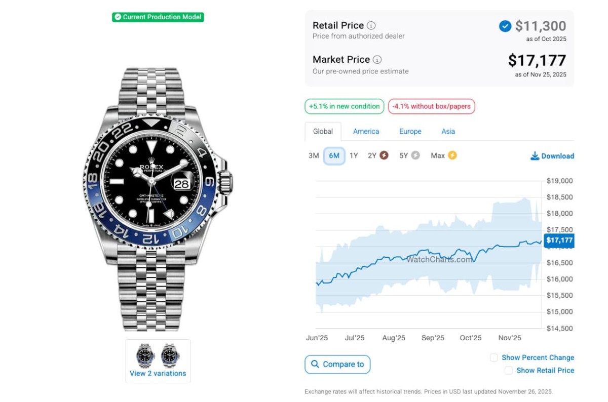Click the brown lightning icon beside 2Y
The image size is (608, 402).
(384, 155)
